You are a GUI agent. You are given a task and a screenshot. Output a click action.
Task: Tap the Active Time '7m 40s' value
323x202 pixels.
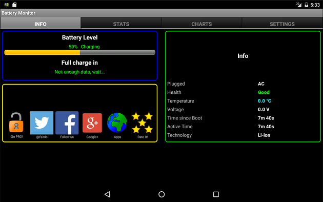coord(266,127)
